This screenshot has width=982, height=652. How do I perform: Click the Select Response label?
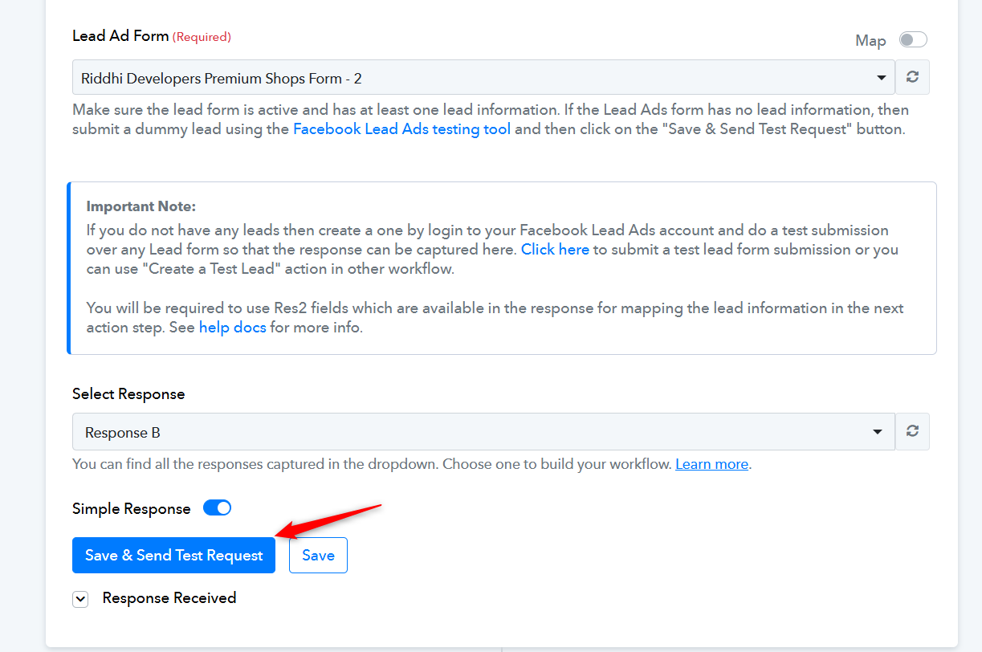pos(128,393)
